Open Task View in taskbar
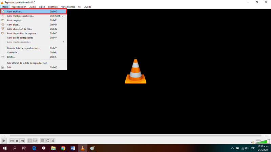Screen dimensions: 271x152 pyautogui.click(x=24, y=148)
